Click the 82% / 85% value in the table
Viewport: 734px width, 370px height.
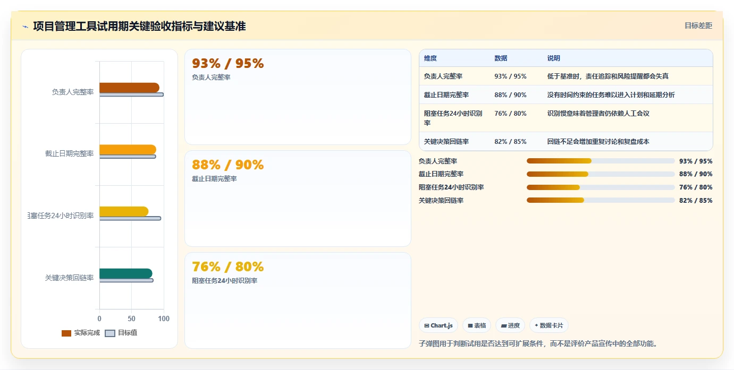tap(510, 142)
